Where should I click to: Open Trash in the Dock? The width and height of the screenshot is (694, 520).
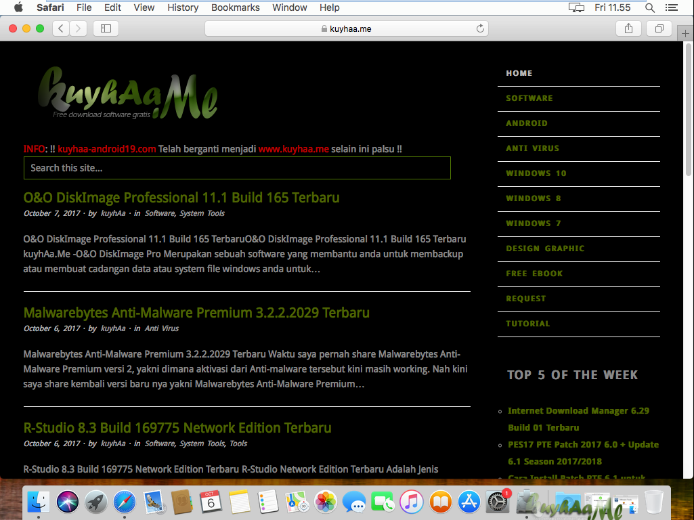654,502
